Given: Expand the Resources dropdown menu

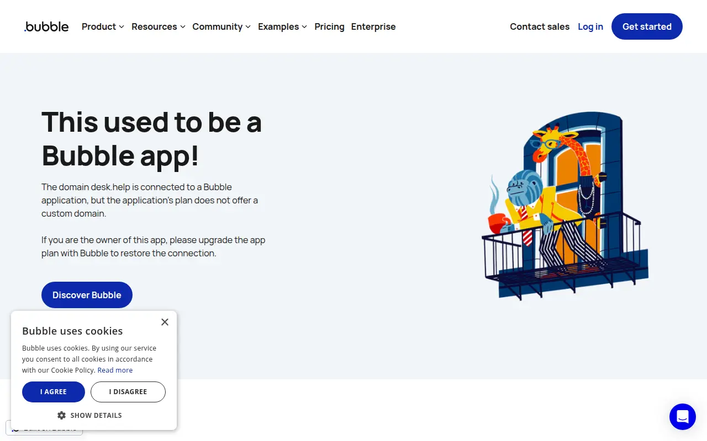Looking at the screenshot, I should (159, 26).
